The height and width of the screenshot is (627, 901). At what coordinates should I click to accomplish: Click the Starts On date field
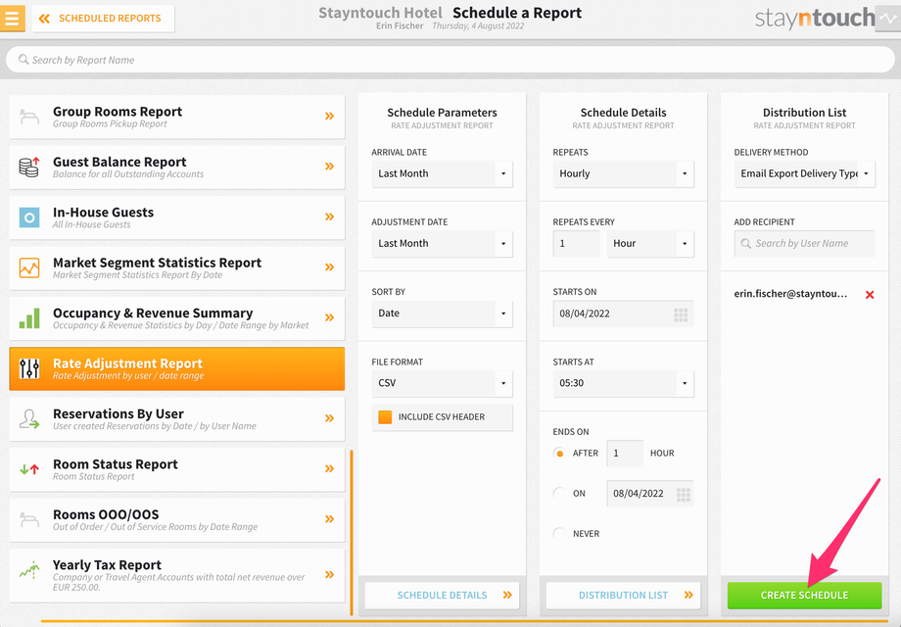coord(624,314)
